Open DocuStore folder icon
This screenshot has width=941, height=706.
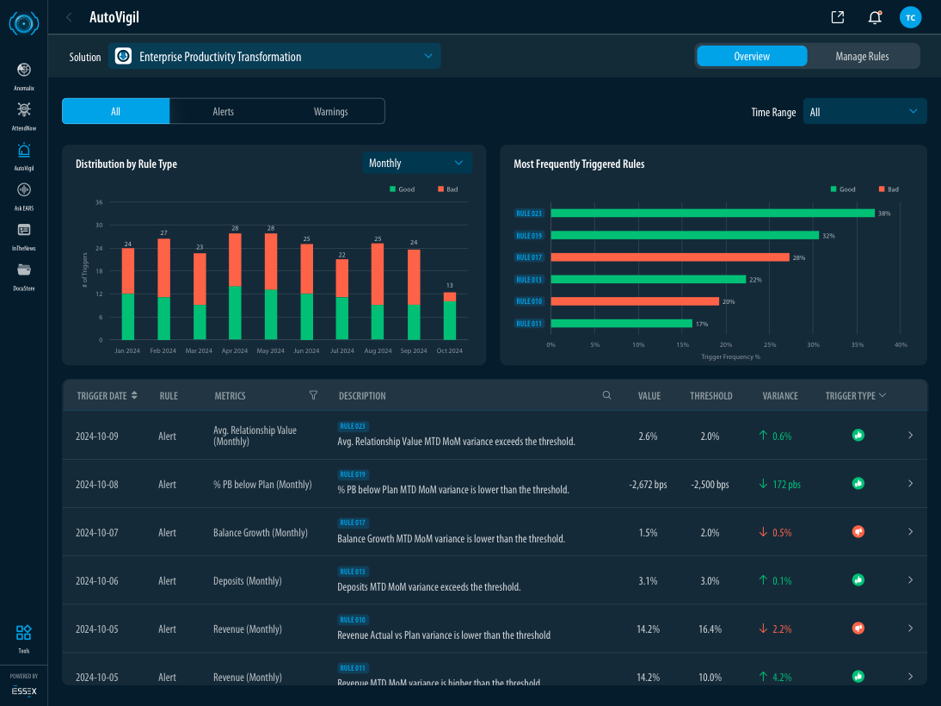[x=23, y=270]
